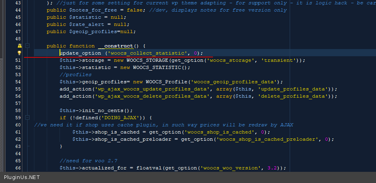Click 'woocs_shop_is_cached_preloader' option string
The height and width of the screenshot is (183, 376).
[x=267, y=139]
